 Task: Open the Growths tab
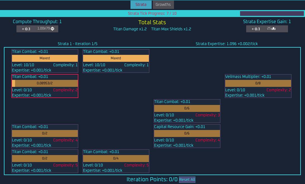point(163,5)
